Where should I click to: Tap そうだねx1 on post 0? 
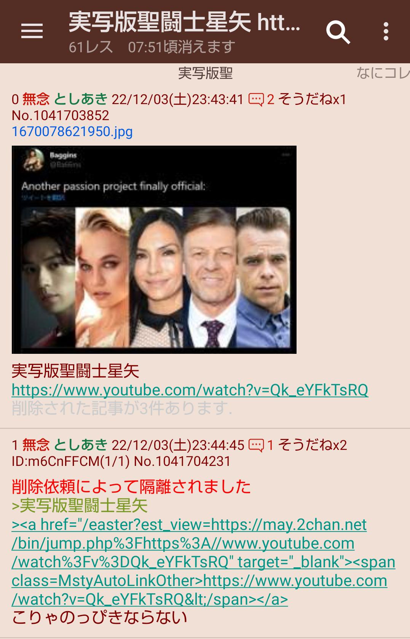tap(312, 100)
